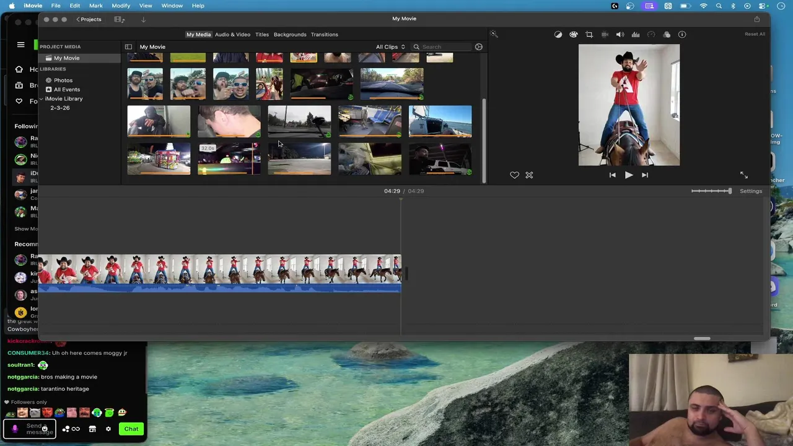Open the File menu

point(56,6)
